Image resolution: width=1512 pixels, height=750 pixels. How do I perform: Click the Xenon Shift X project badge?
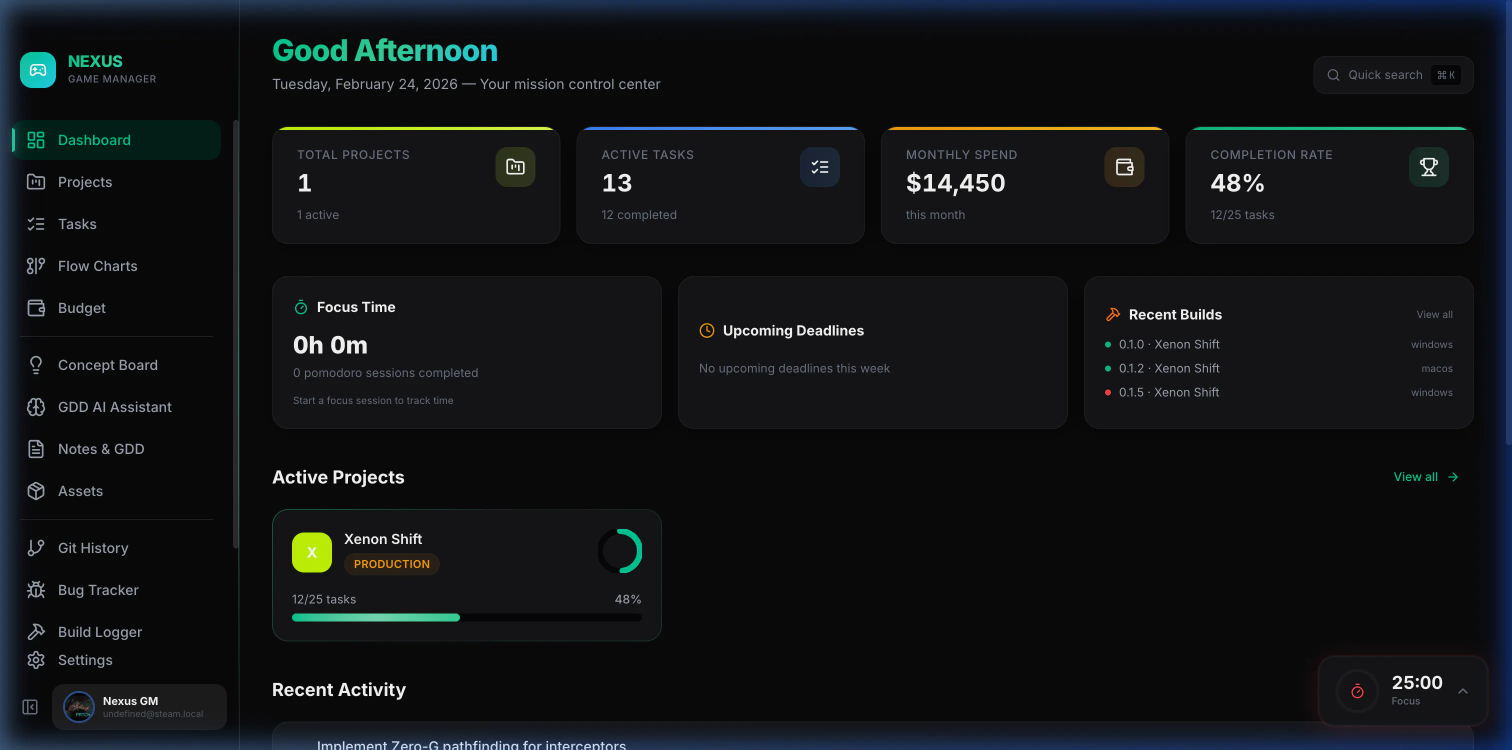click(311, 552)
